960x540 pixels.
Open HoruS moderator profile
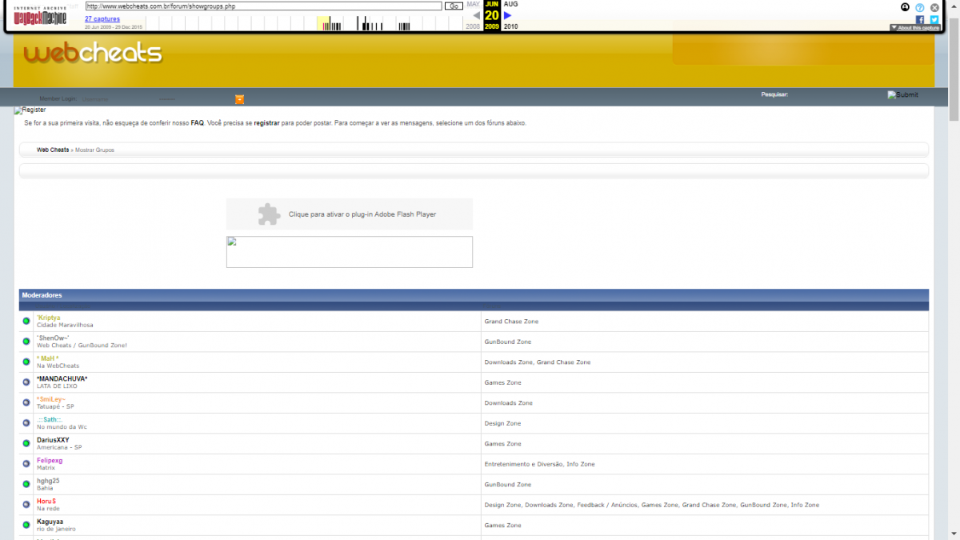[46, 501]
